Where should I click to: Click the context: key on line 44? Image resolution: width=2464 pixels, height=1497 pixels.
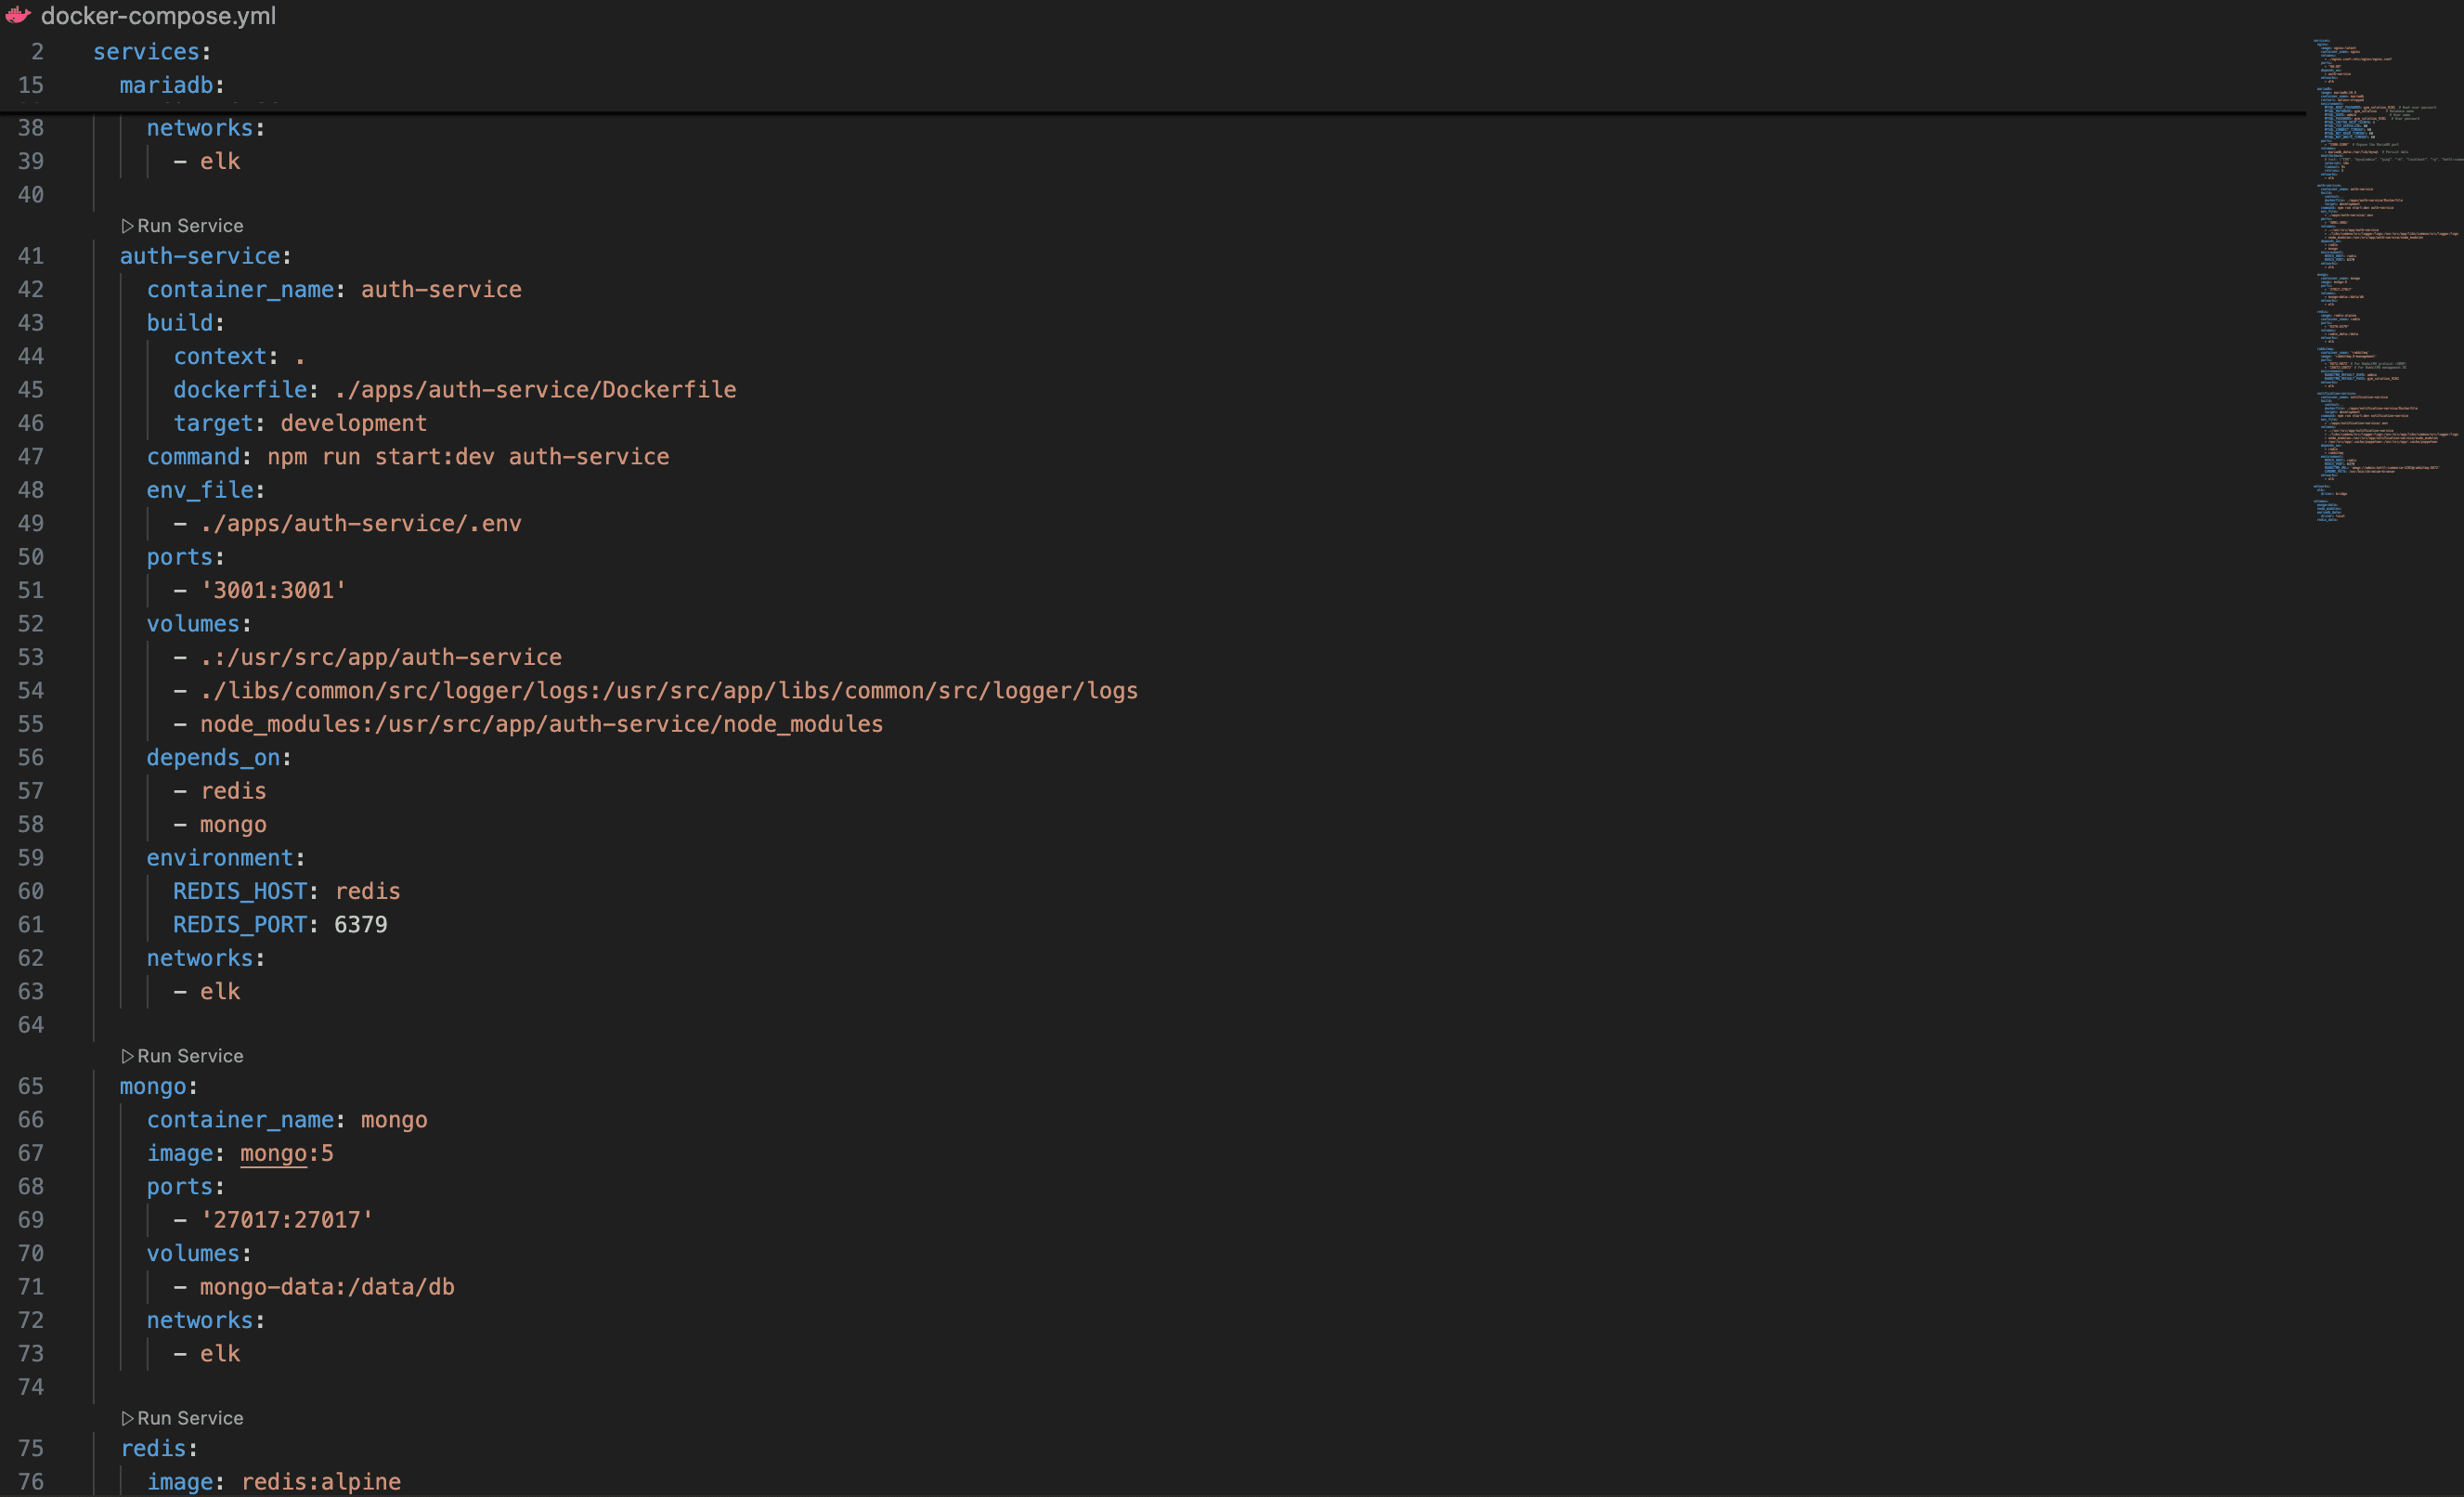point(226,356)
